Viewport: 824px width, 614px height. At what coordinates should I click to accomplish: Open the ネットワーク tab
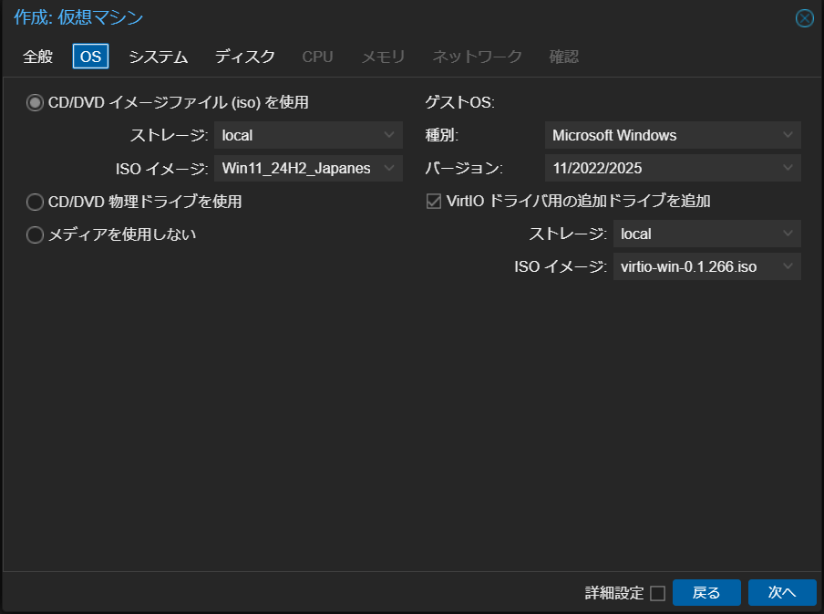click(x=477, y=57)
